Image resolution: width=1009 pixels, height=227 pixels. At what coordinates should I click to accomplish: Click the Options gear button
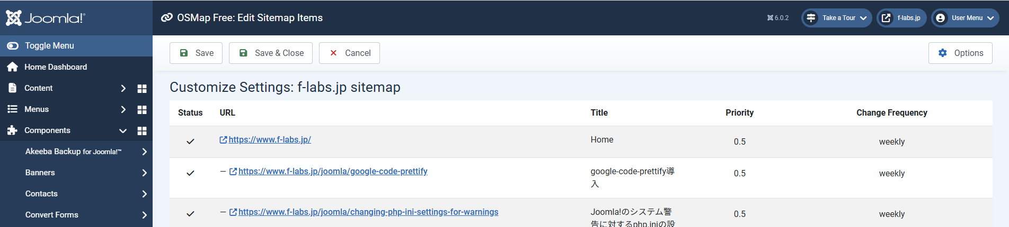coord(960,53)
